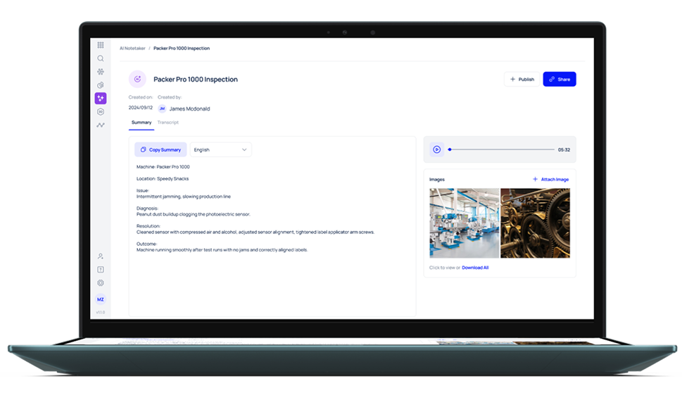Click the add user sidebar icon
Screen dimensions: 682x398
(101, 256)
